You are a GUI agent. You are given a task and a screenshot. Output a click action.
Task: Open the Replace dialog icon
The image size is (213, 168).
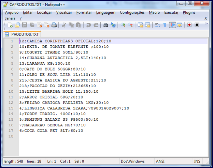(x=113, y=25)
